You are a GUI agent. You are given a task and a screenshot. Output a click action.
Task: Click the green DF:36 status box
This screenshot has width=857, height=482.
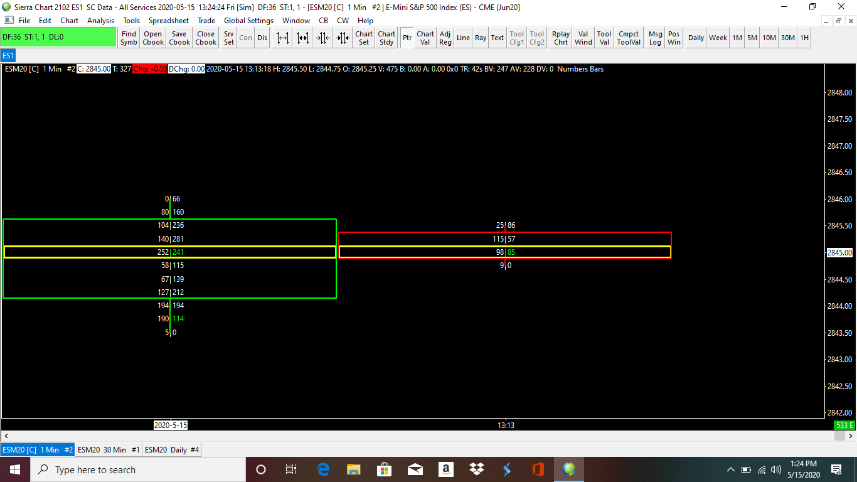58,37
